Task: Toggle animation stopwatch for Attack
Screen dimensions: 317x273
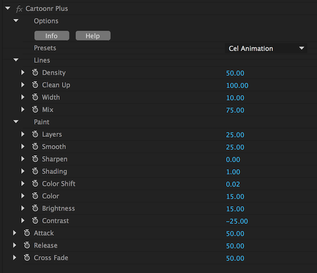Action: (27, 233)
